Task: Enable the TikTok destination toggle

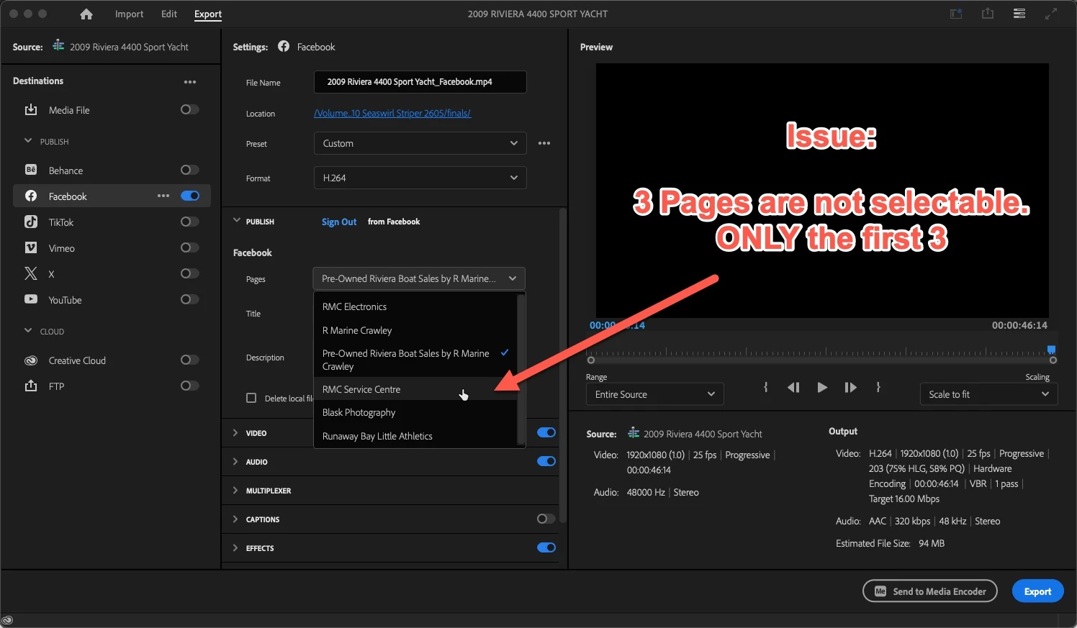Action: (x=189, y=222)
